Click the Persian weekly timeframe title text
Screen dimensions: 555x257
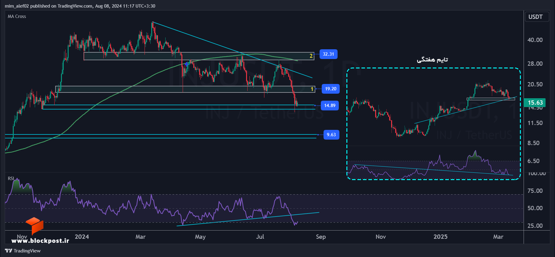[x=432, y=60]
